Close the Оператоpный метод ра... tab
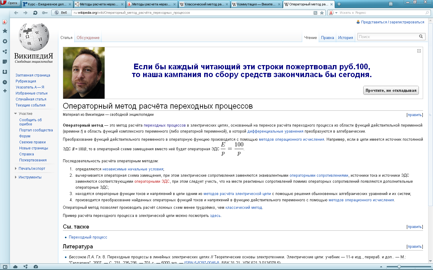The height and width of the screenshot is (270, 433). pos(331,4)
